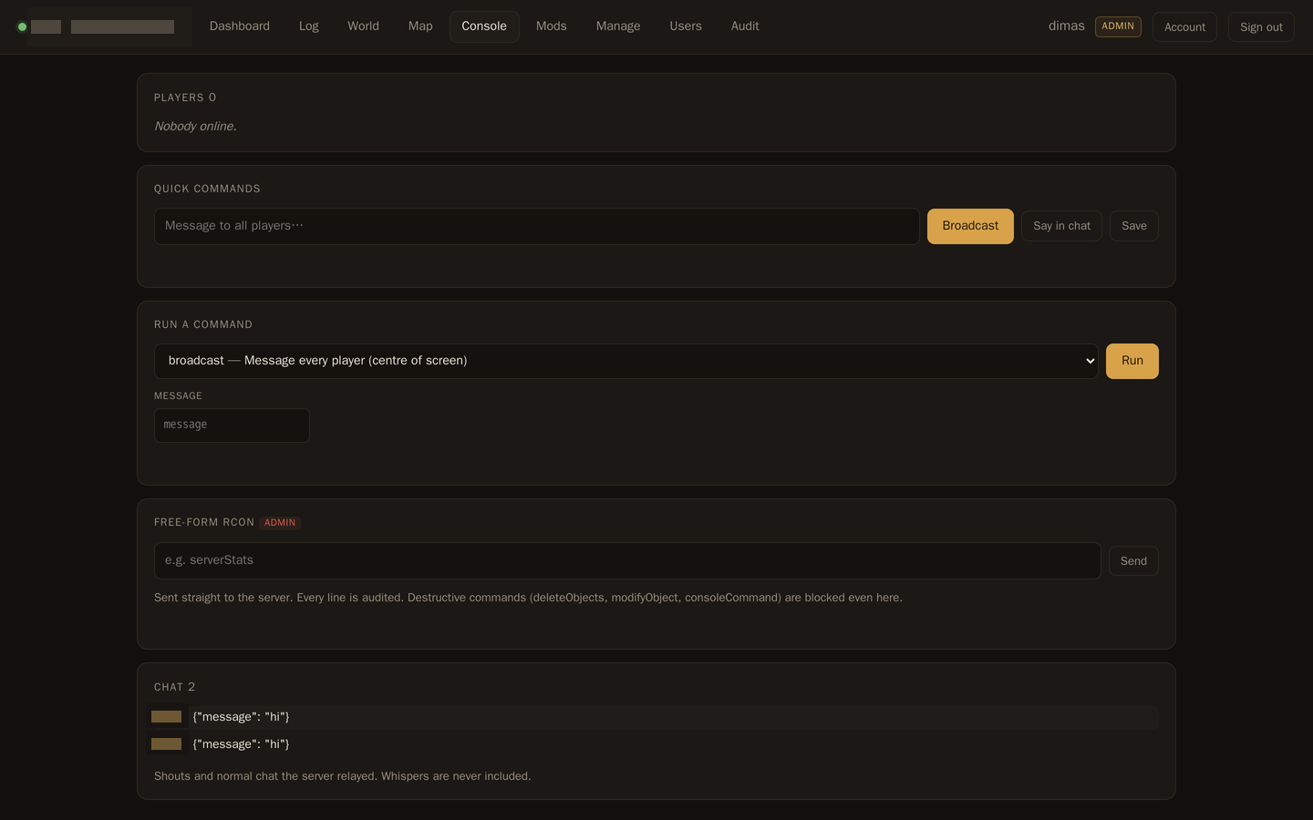Go to the Audit tab

[x=745, y=26]
